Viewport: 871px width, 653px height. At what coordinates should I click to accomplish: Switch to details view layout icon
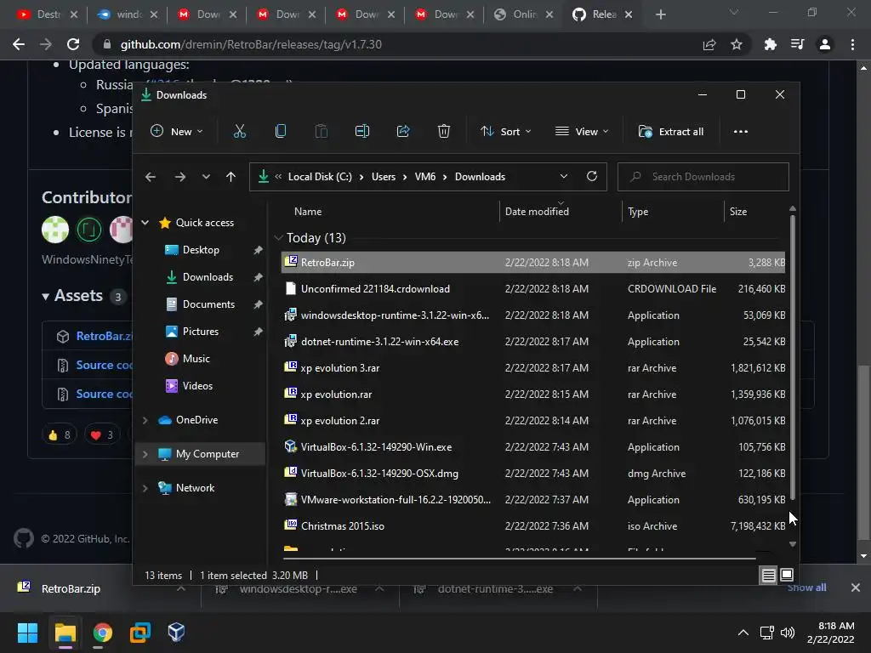pos(768,576)
